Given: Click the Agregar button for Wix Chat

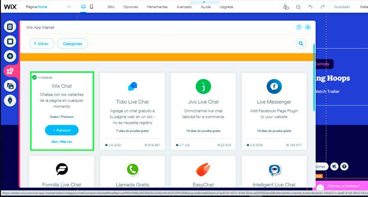Looking at the screenshot, I should pyautogui.click(x=62, y=130).
